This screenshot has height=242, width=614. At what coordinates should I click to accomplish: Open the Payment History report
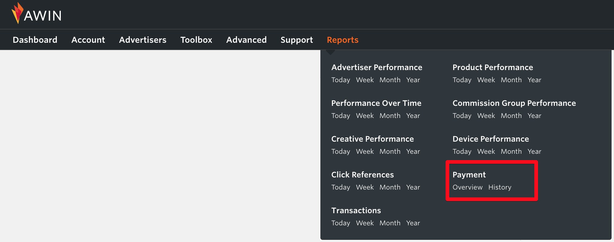pyautogui.click(x=500, y=187)
